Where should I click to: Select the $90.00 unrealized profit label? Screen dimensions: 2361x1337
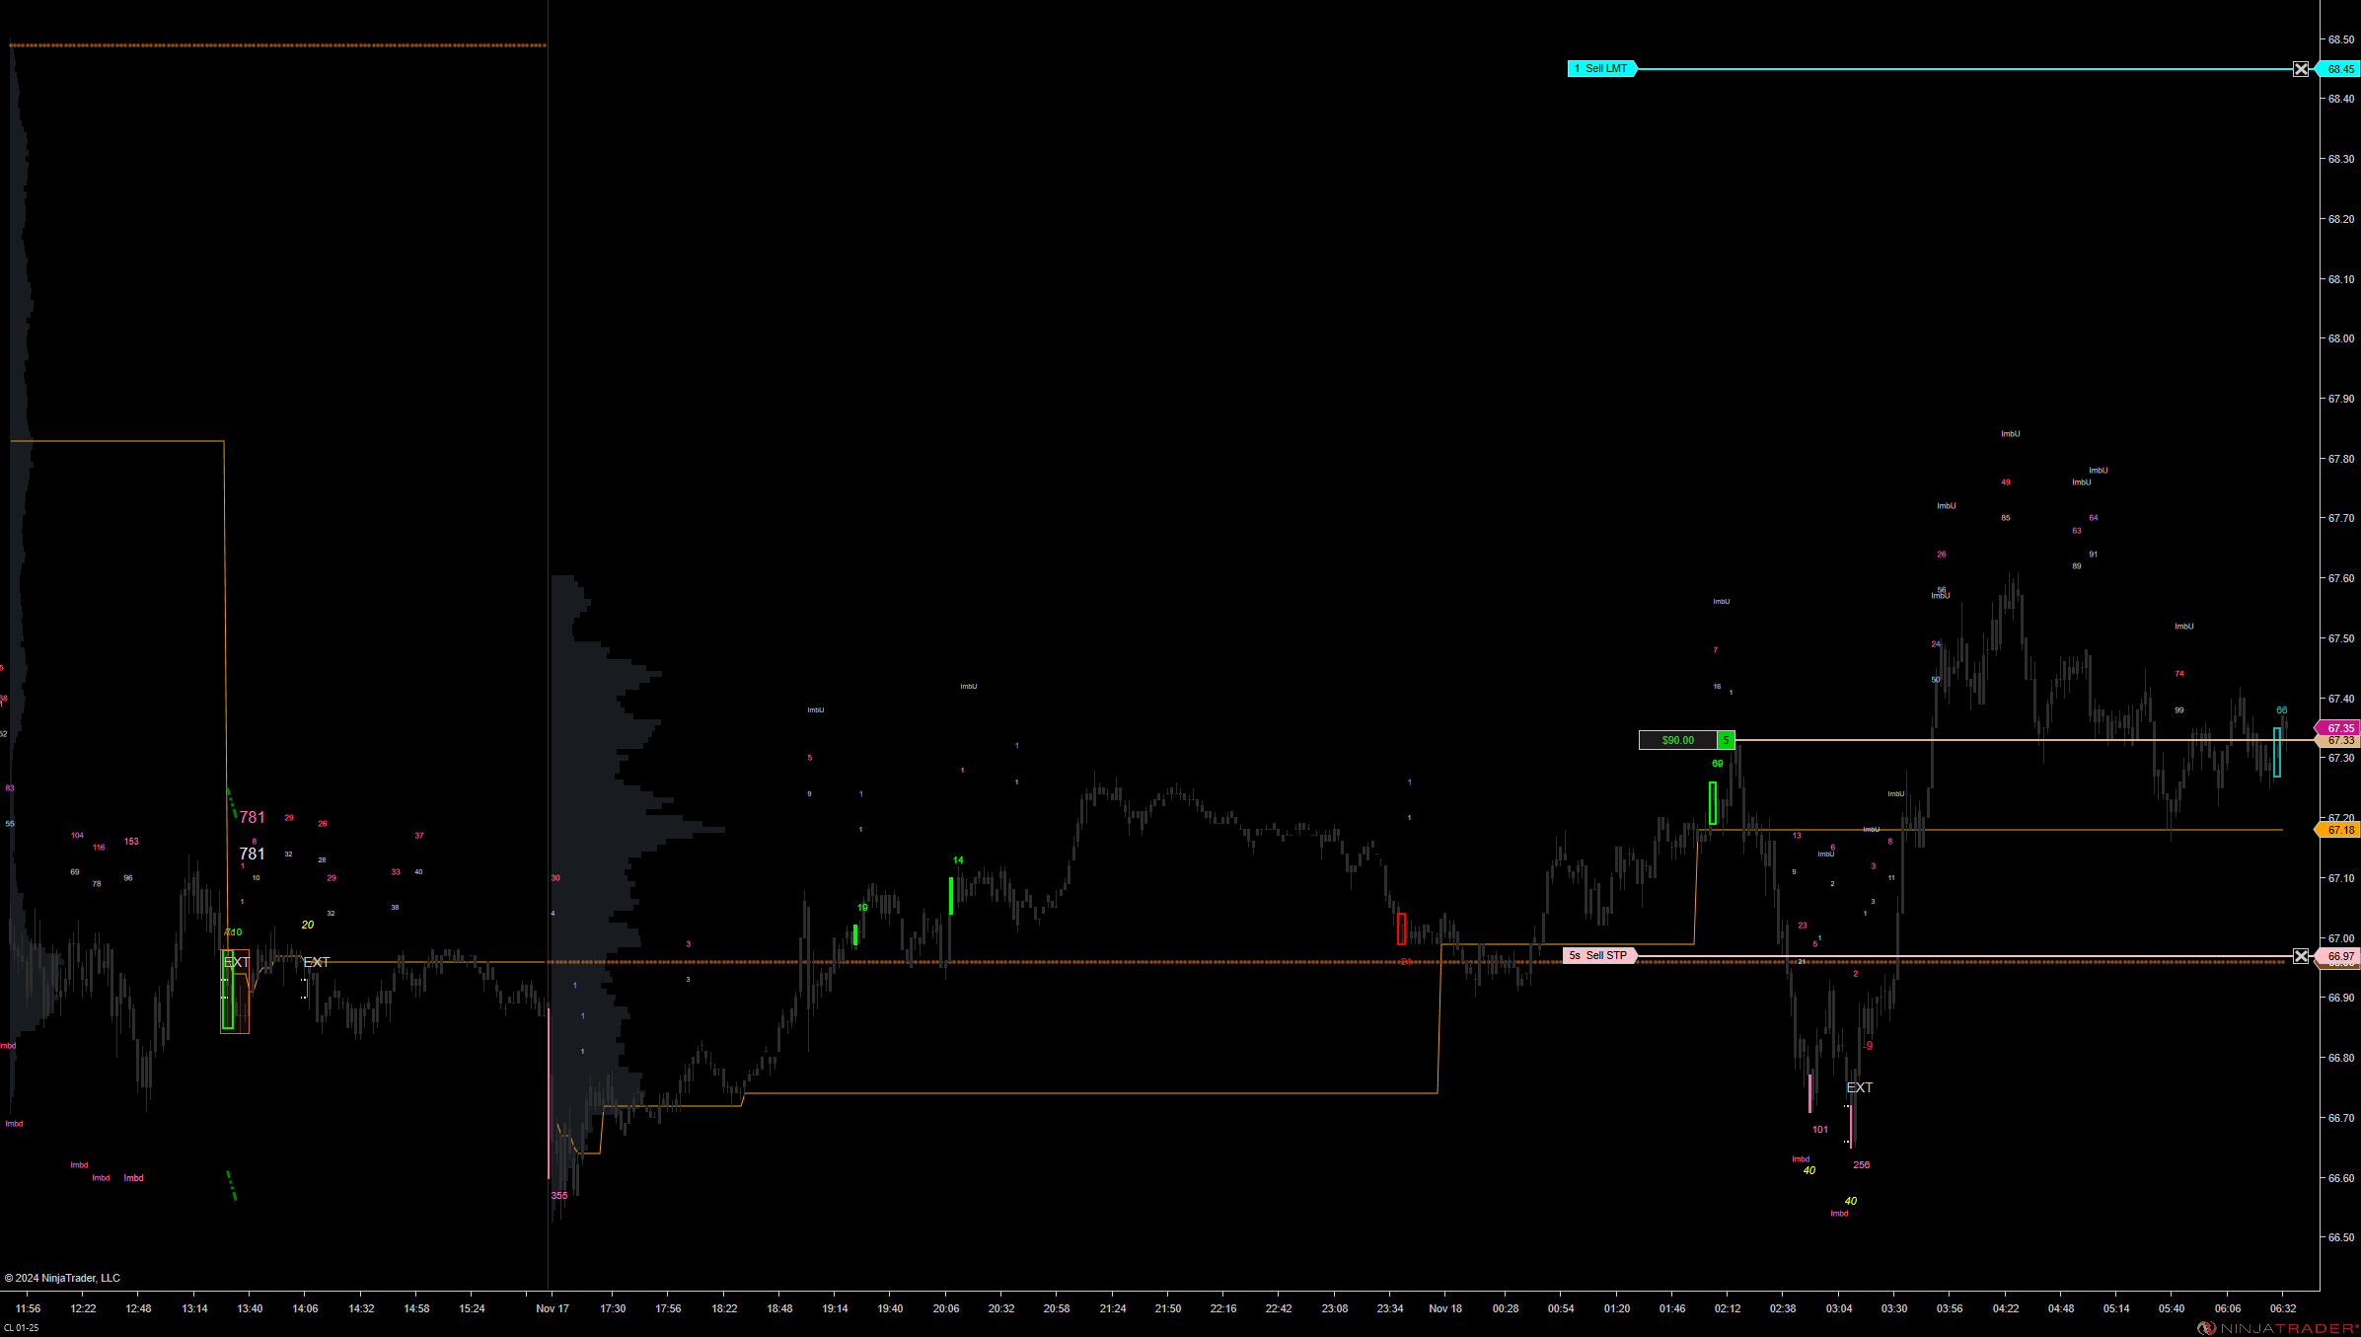[1677, 740]
